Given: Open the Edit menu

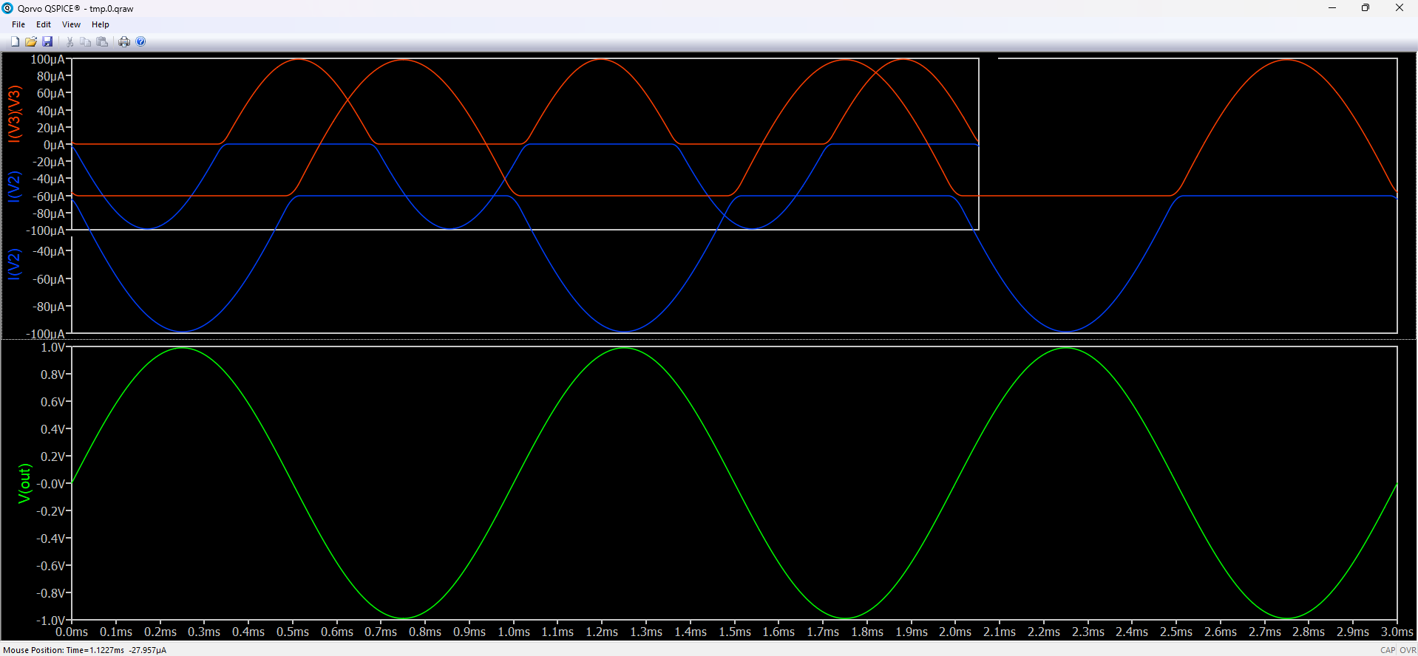Looking at the screenshot, I should coord(44,24).
